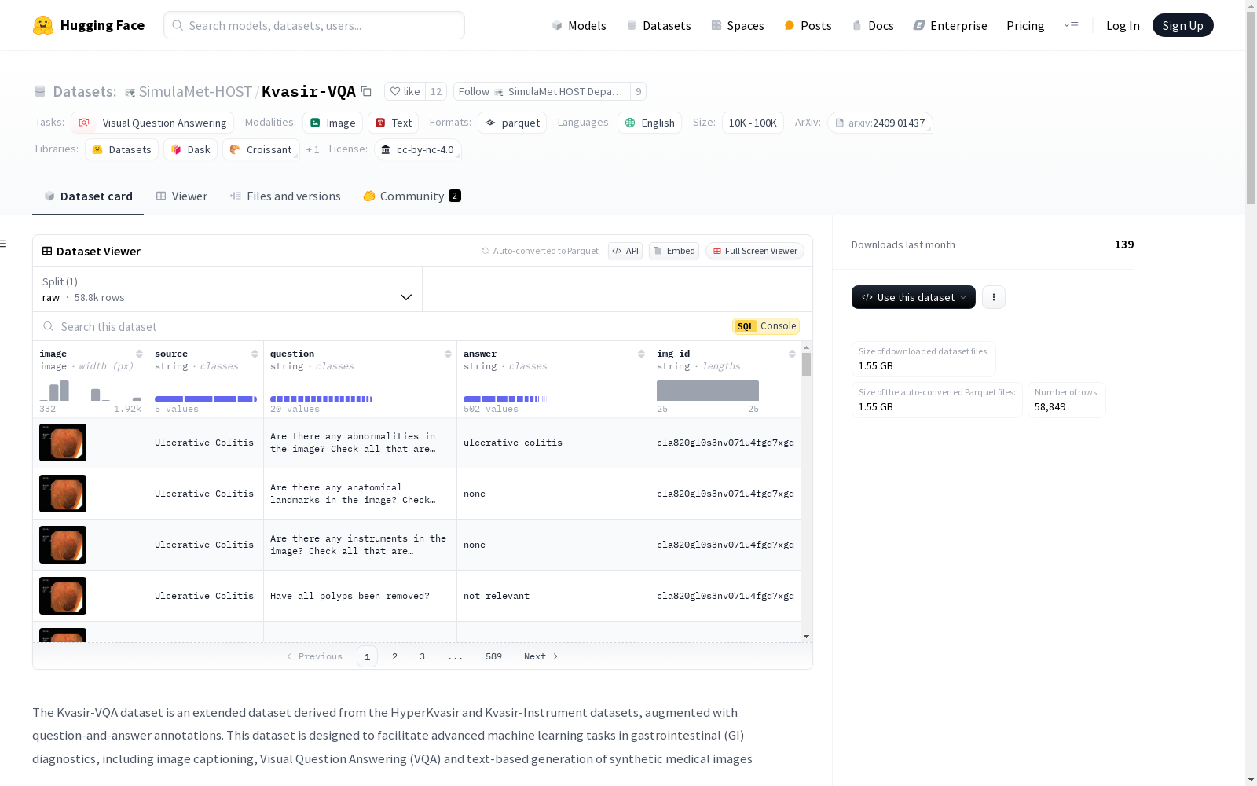Expand Use this dataset dropdown
1257x786 pixels.
(x=914, y=297)
